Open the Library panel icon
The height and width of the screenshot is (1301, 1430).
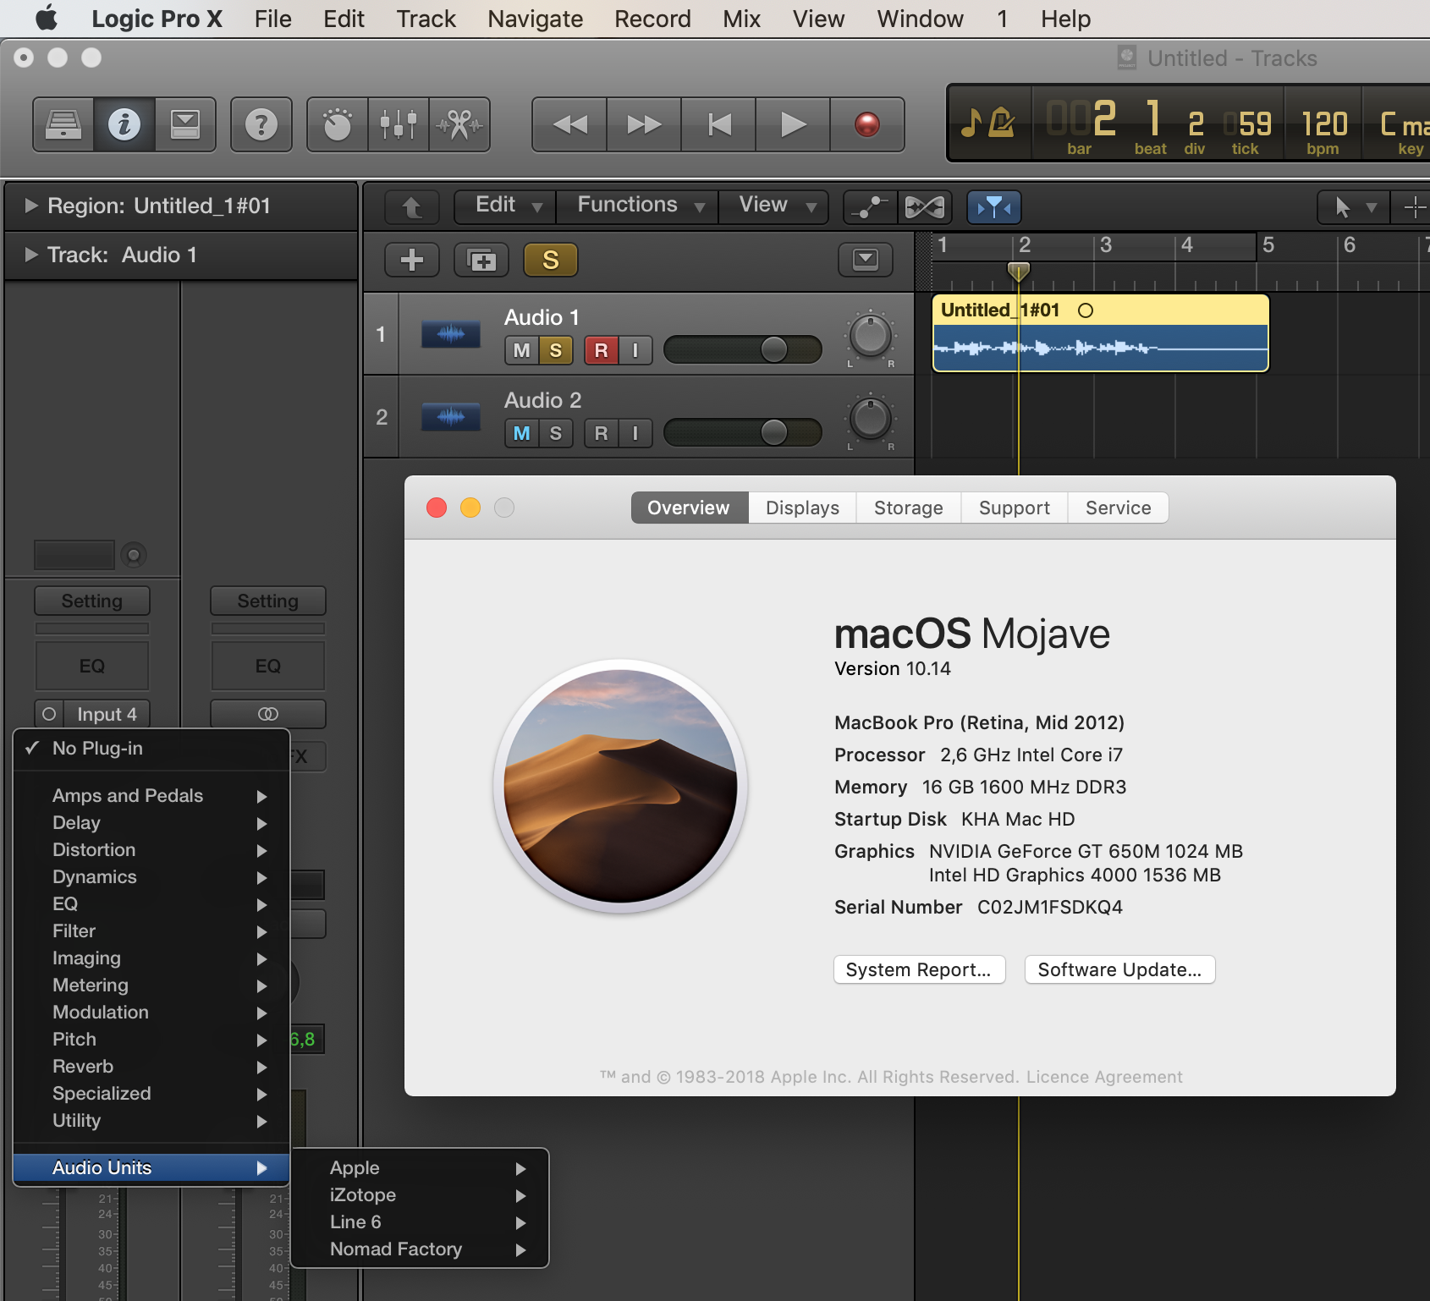[x=63, y=125]
